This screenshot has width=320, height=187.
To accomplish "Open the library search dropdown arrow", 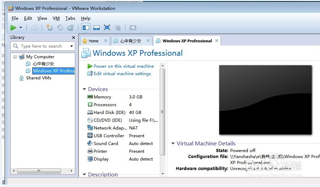I will (x=71, y=46).
